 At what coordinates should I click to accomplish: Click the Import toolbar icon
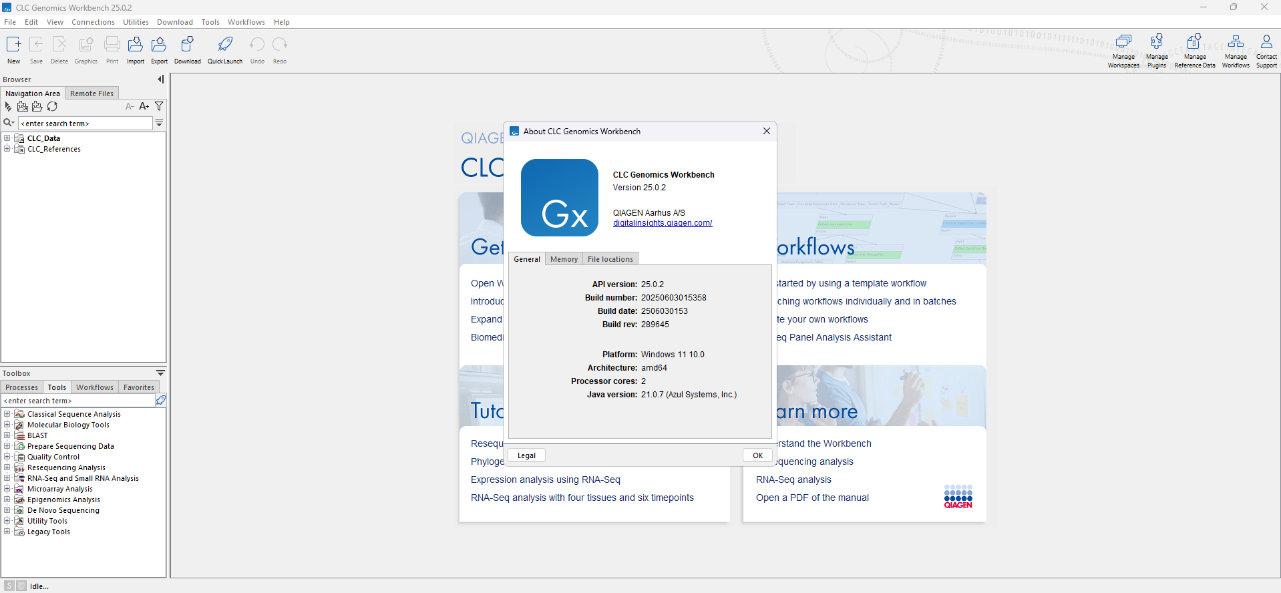[x=136, y=45]
